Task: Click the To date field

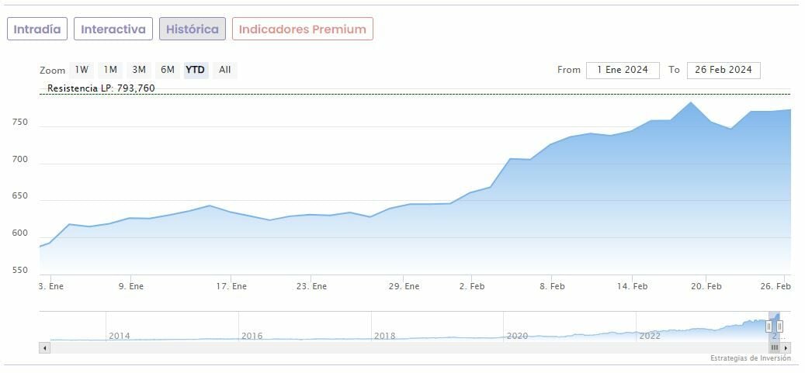Action: (x=723, y=70)
